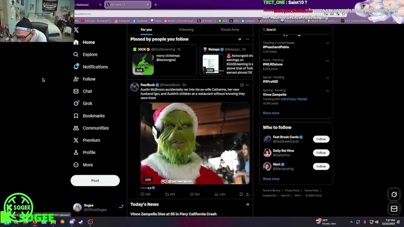Open the #SFvsIND trend
The width and height of the screenshot is (404, 227).
coord(270,81)
